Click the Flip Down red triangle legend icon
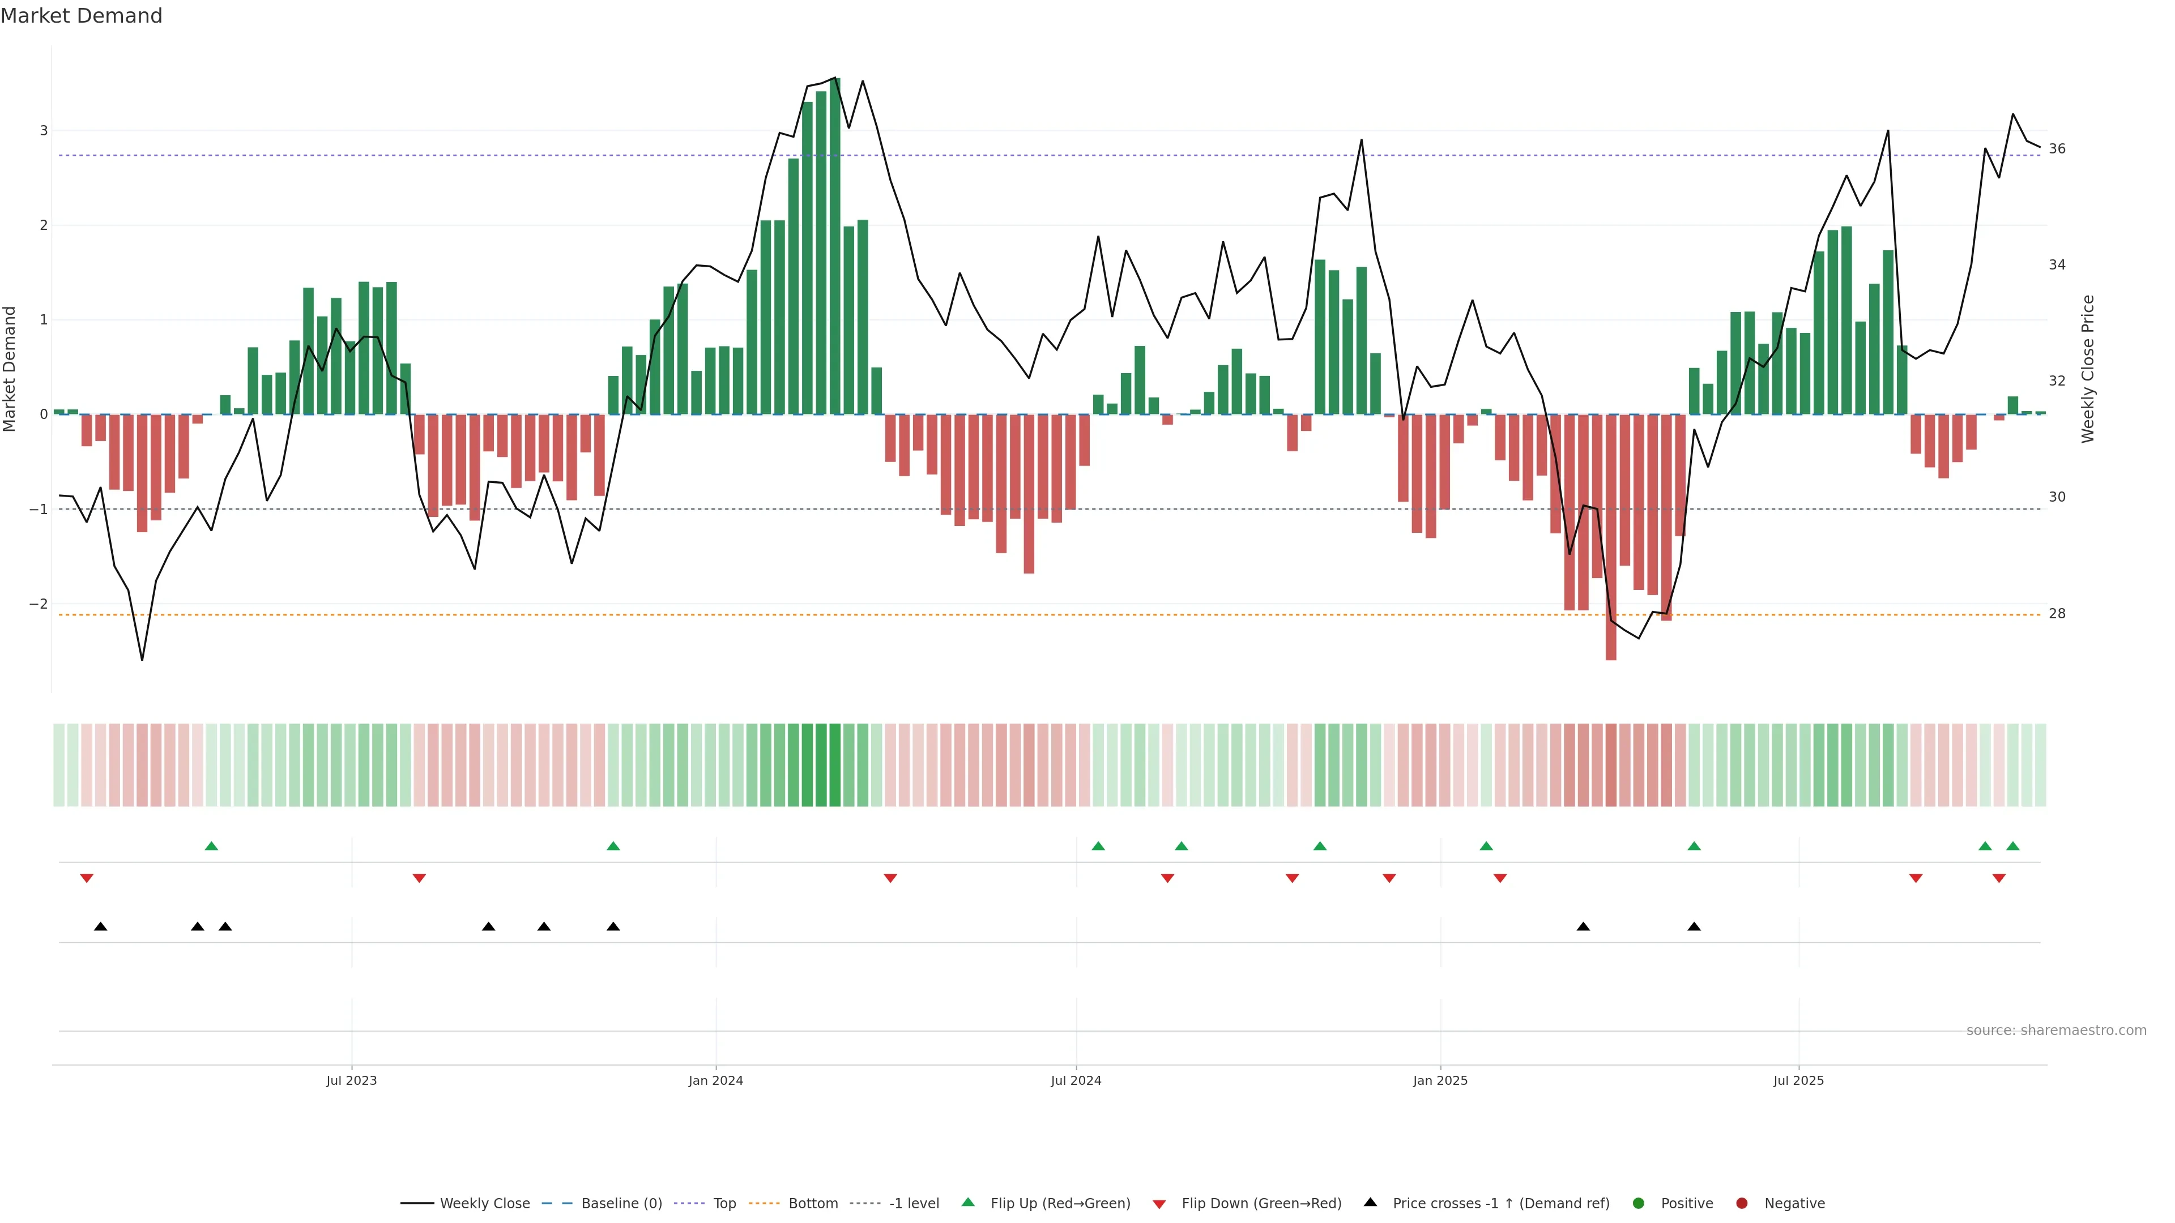Viewport: 2175px width, 1223px height. 1159,1204
